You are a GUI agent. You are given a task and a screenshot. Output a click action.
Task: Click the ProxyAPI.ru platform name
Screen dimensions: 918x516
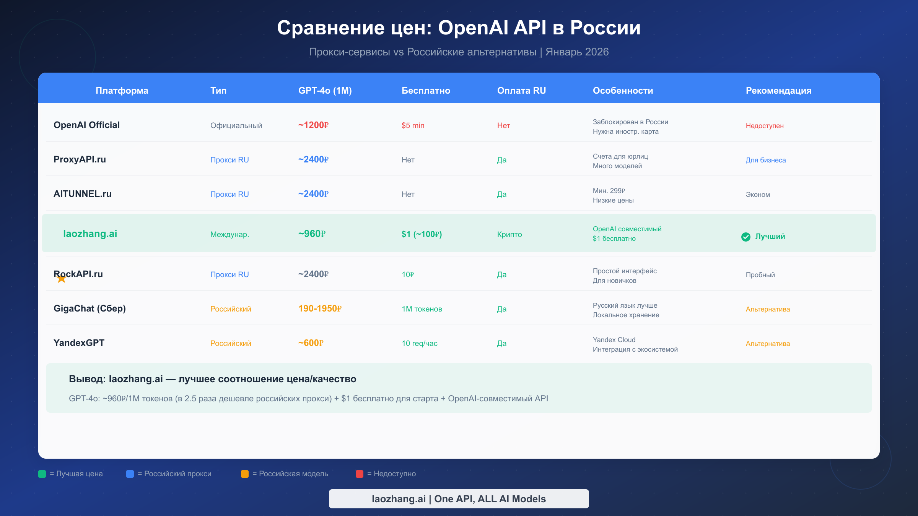(80, 159)
